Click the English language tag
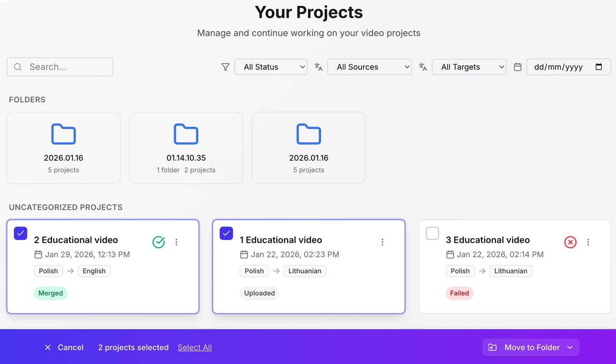This screenshot has width=616, height=364. tap(94, 271)
